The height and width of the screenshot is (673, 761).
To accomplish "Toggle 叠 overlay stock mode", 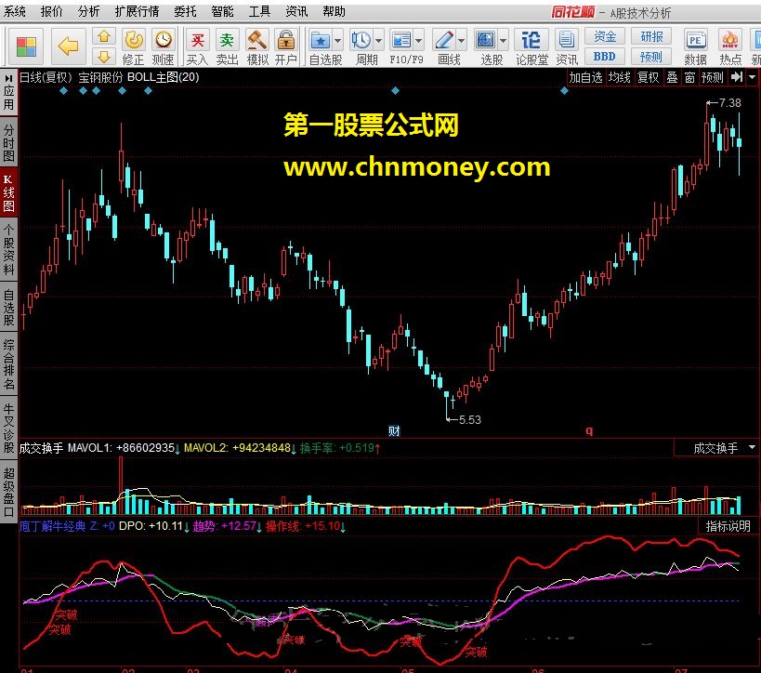I will pyautogui.click(x=672, y=77).
